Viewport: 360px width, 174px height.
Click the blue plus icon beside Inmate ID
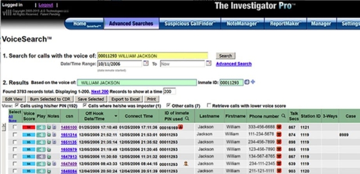(253, 82)
